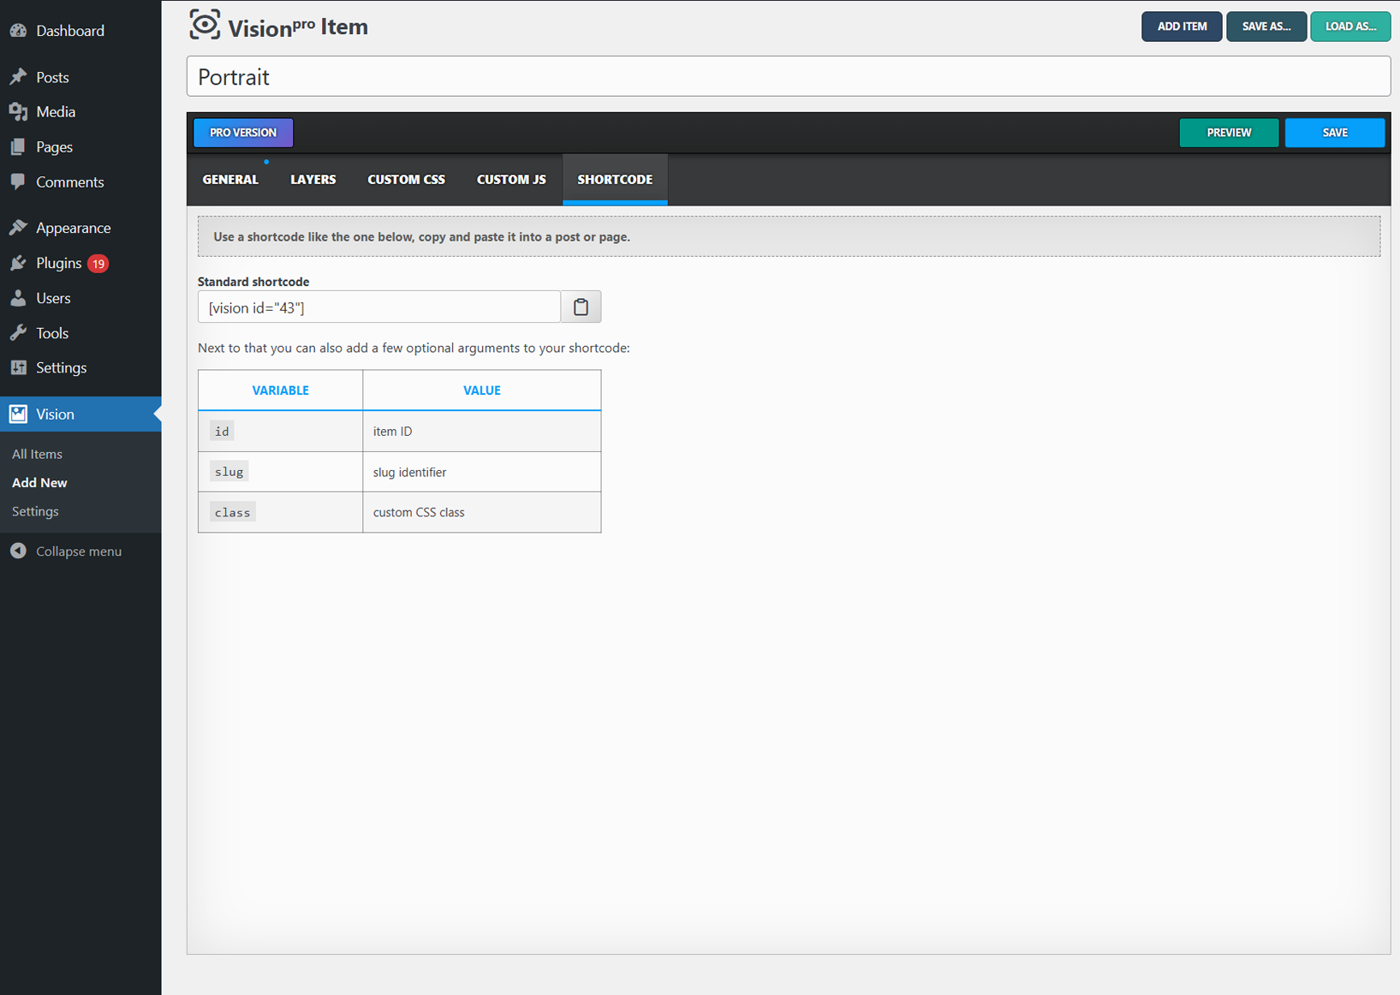
Task: Switch to the General tab
Action: coord(230,180)
